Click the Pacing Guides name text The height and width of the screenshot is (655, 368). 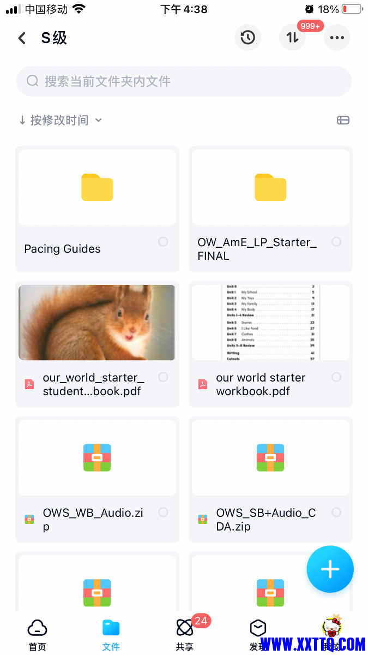[x=62, y=249]
